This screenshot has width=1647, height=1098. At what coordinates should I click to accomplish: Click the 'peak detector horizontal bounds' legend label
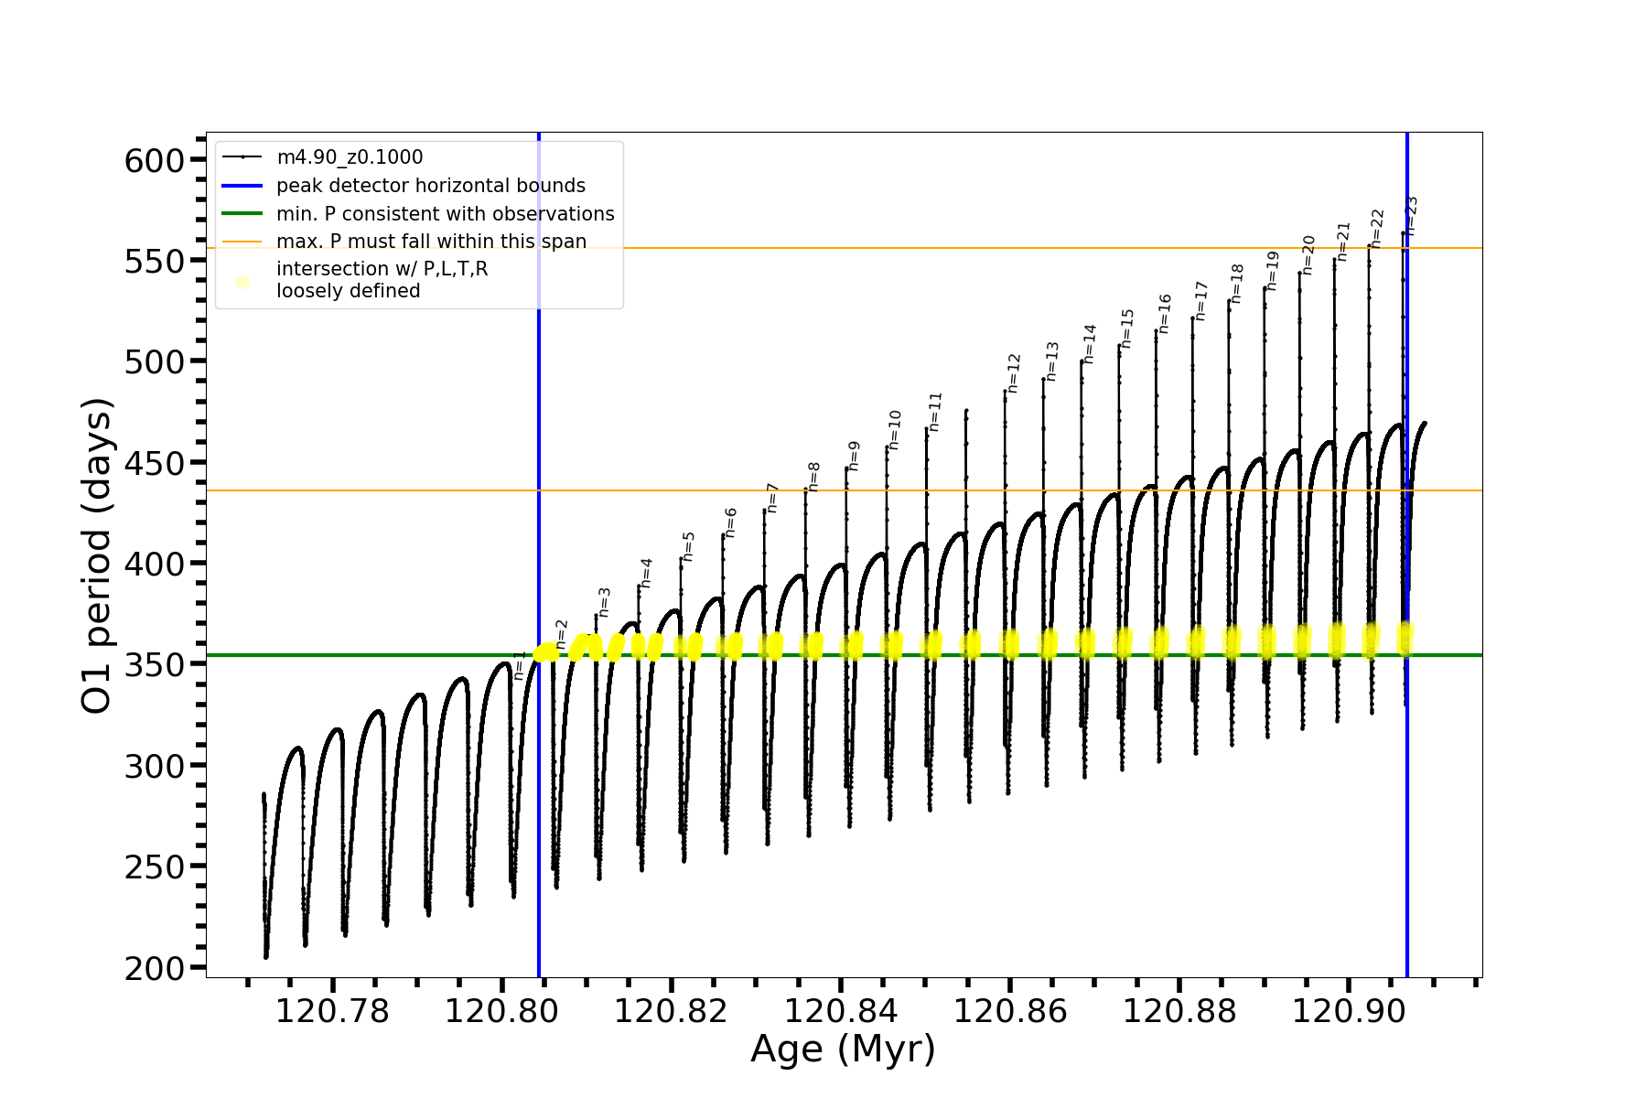(430, 186)
